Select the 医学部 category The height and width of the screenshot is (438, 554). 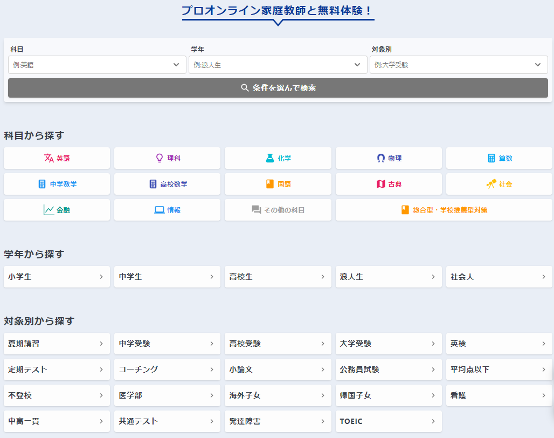pyautogui.click(x=167, y=395)
